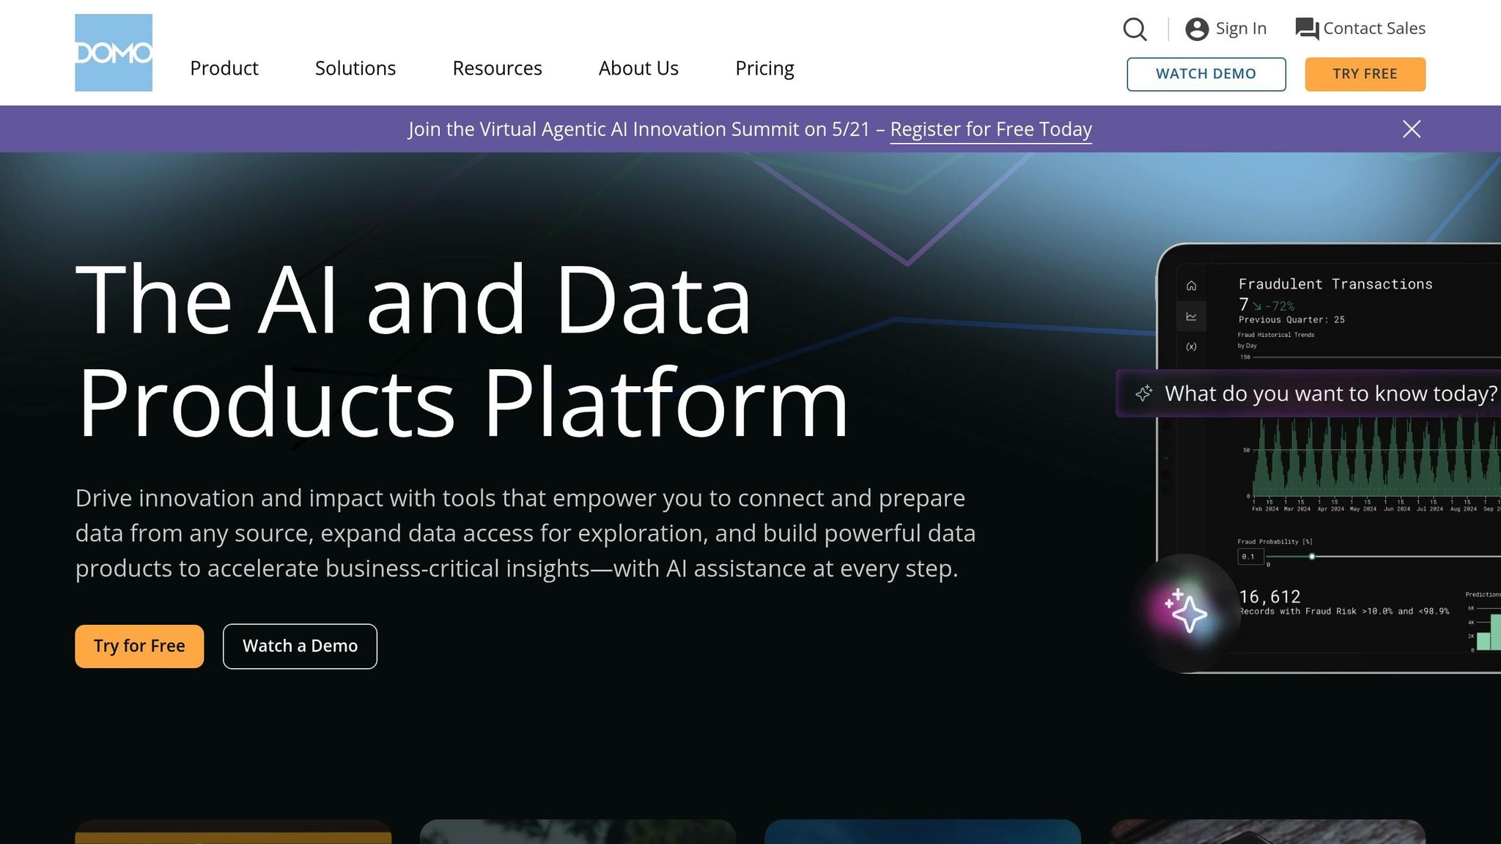This screenshot has width=1501, height=844.
Task: Click the Domo logo
Action: (x=114, y=53)
